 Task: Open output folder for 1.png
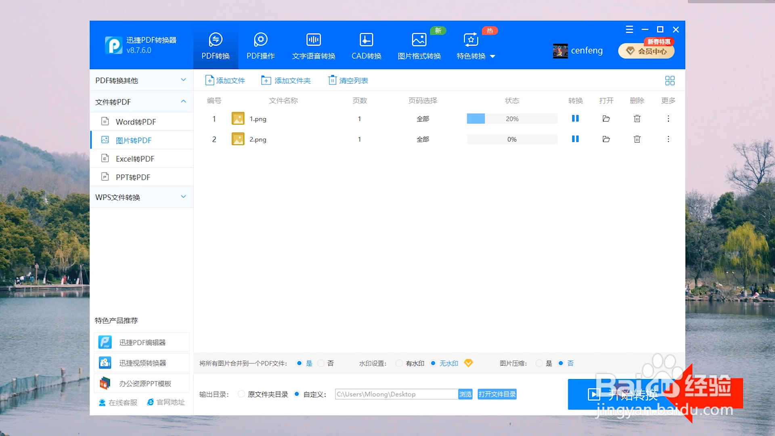point(606,118)
